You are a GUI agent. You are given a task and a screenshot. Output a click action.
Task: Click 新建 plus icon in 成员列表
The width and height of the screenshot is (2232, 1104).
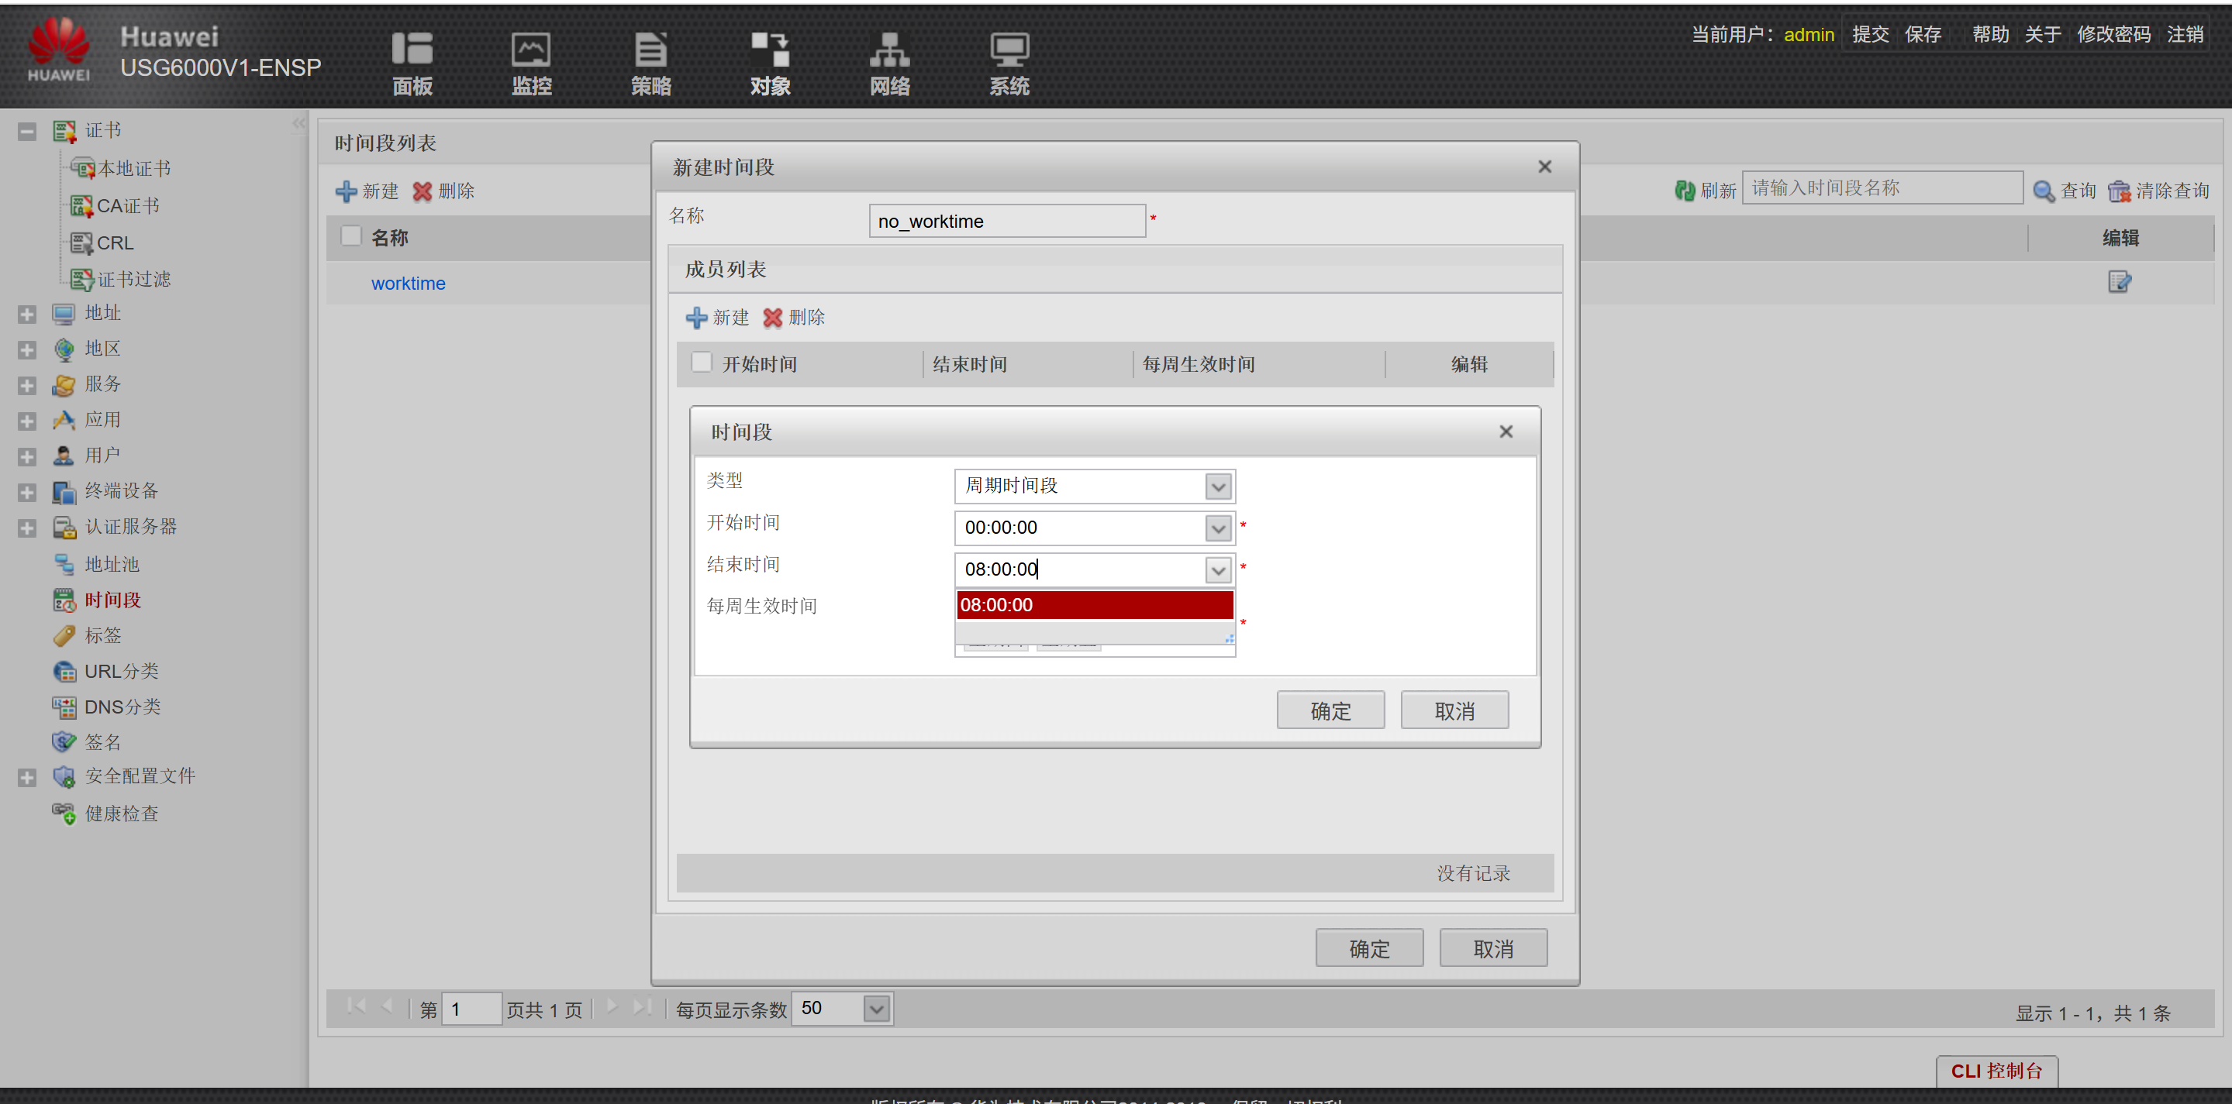(x=697, y=318)
